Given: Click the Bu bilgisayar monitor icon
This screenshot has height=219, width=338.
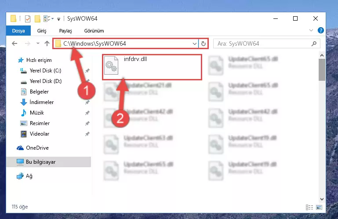Looking at the screenshot, I should point(20,162).
